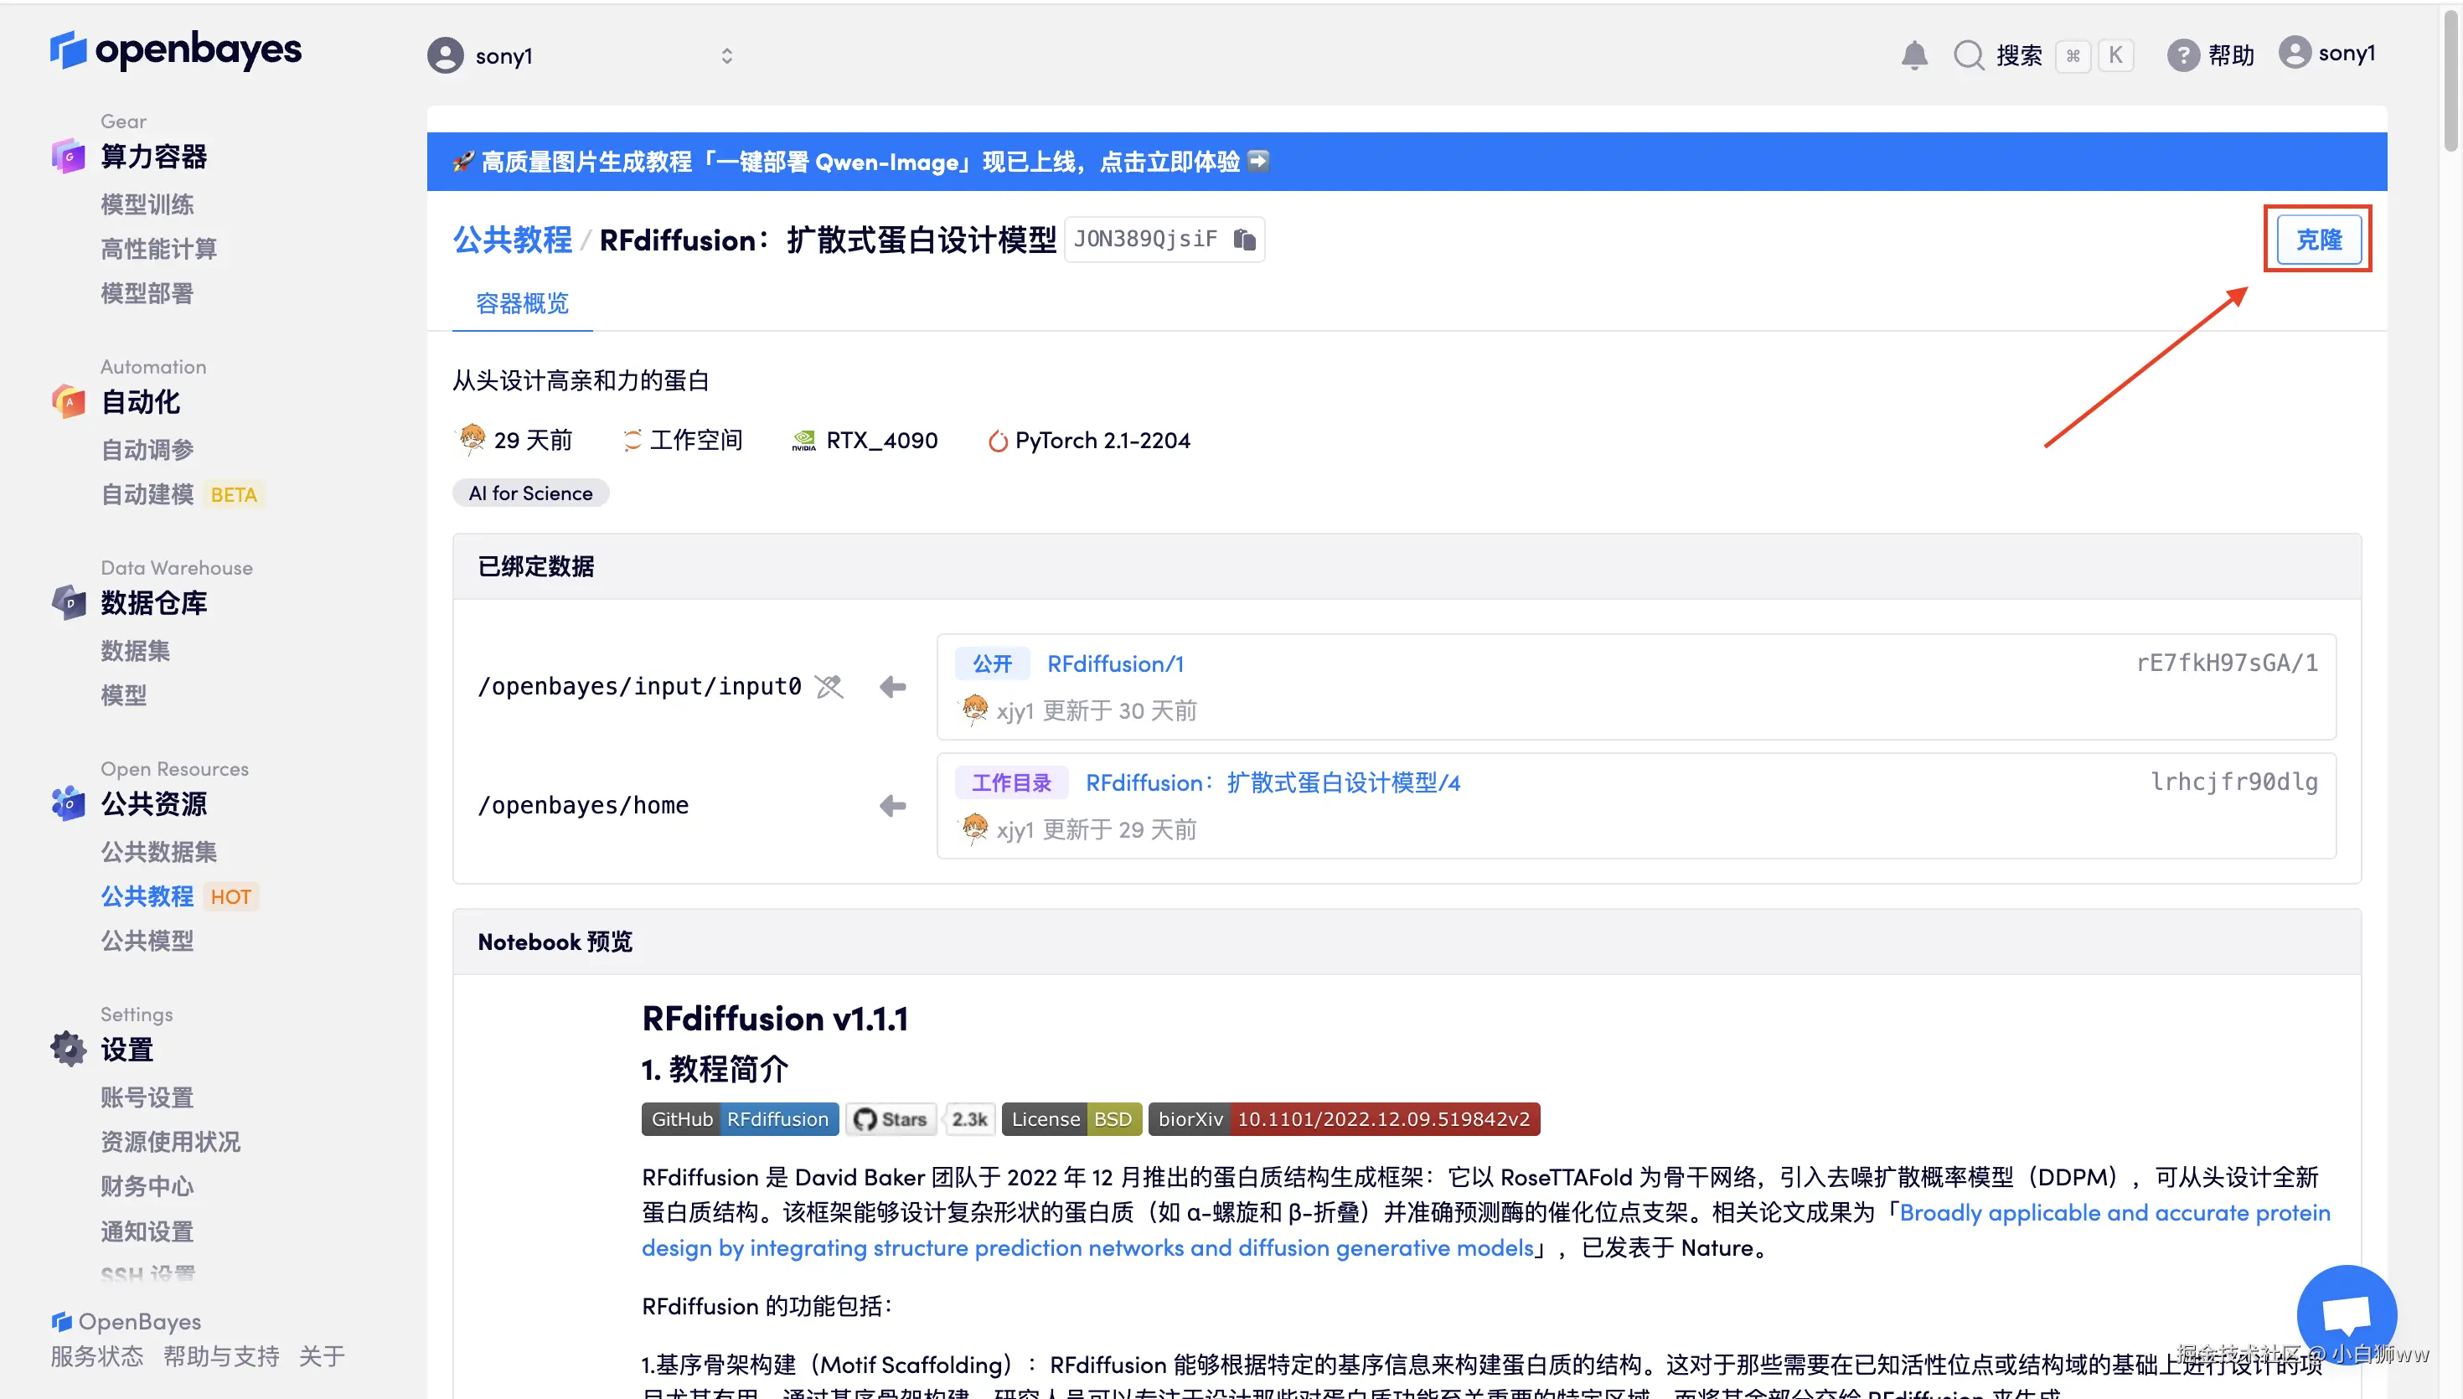Copy the tutorial ID JON389QjsiF
The image size is (2463, 1399).
click(1245, 240)
